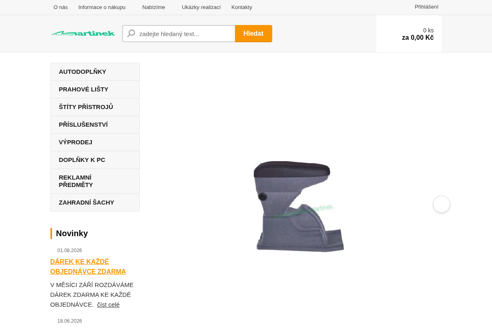The width and height of the screenshot is (492, 328).
Task: Open the Výprodej category
Action: [x=95, y=142]
